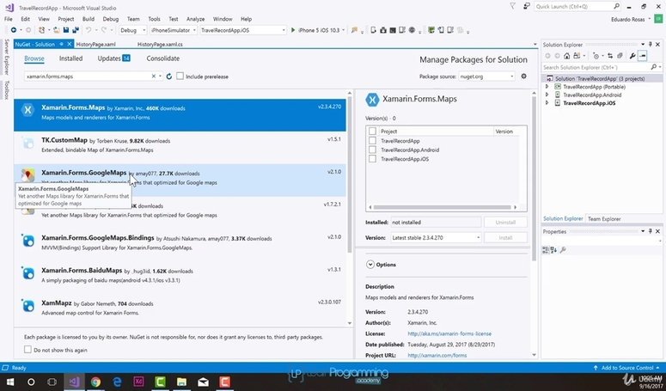The width and height of the screenshot is (666, 391).
Task: Click Alphabetical sort icon in Properties panel
Action: coord(553,250)
